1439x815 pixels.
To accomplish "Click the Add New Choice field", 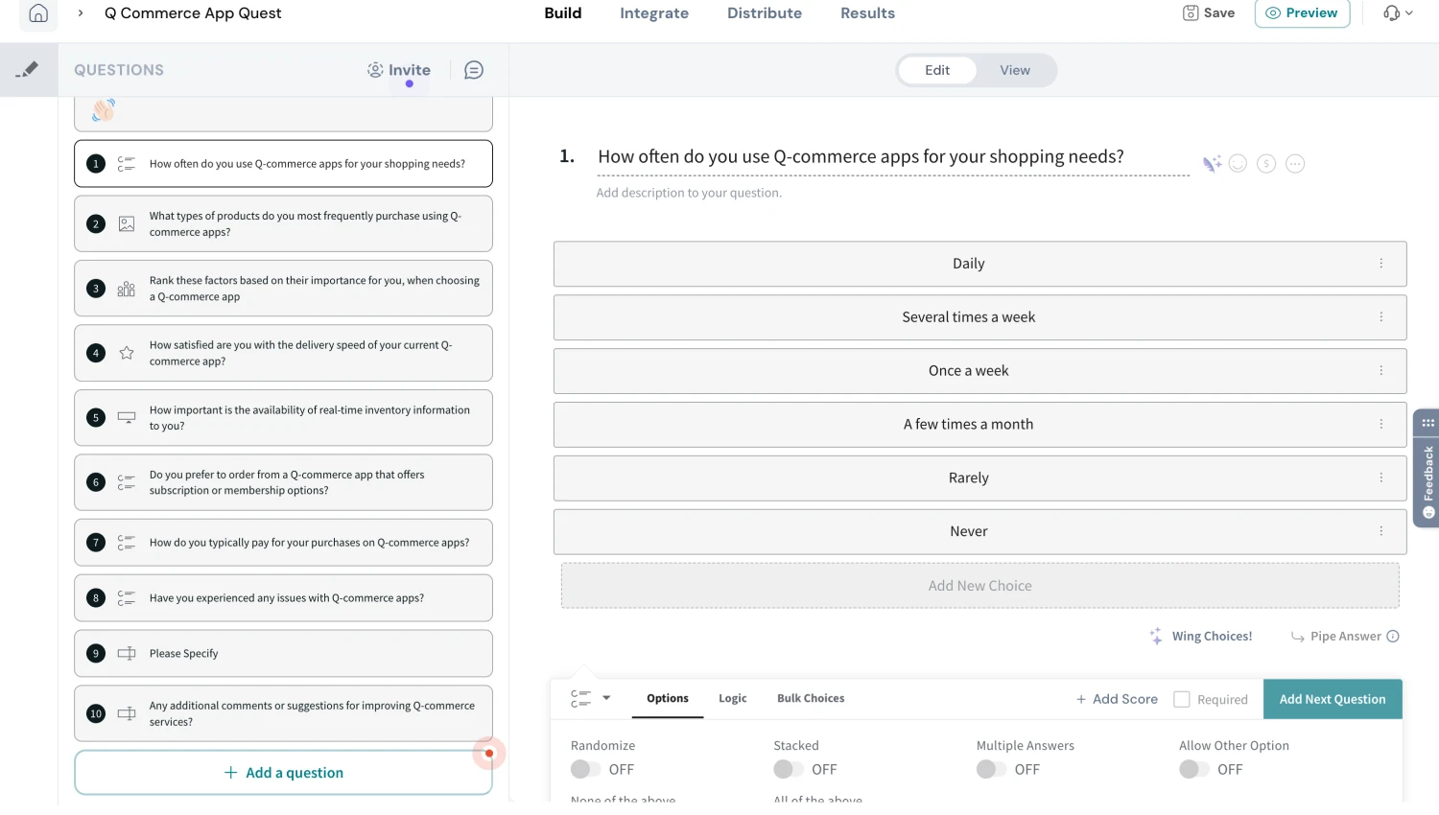I will click(979, 585).
